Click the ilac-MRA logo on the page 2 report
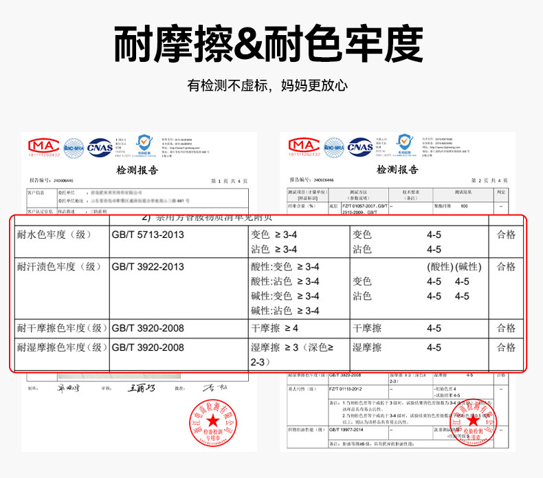This screenshot has height=478, width=543. (x=334, y=147)
